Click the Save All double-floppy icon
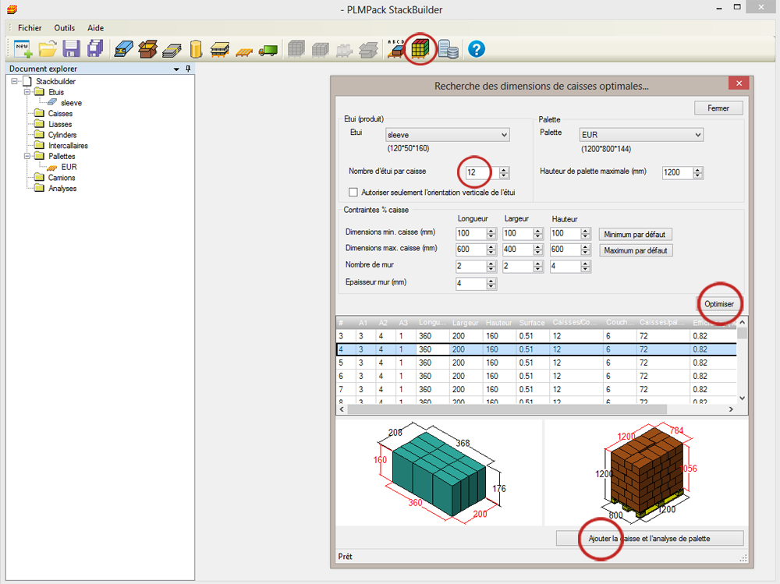 coord(95,49)
